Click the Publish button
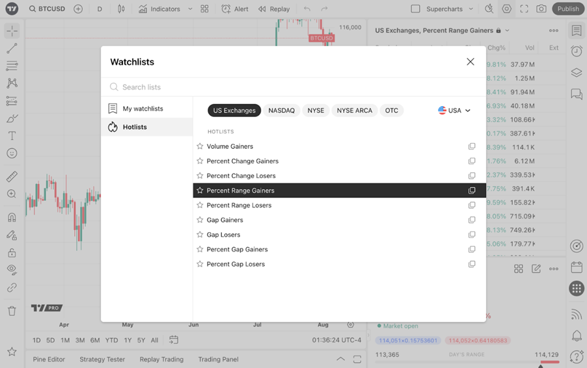The height and width of the screenshot is (368, 587). pos(568,9)
